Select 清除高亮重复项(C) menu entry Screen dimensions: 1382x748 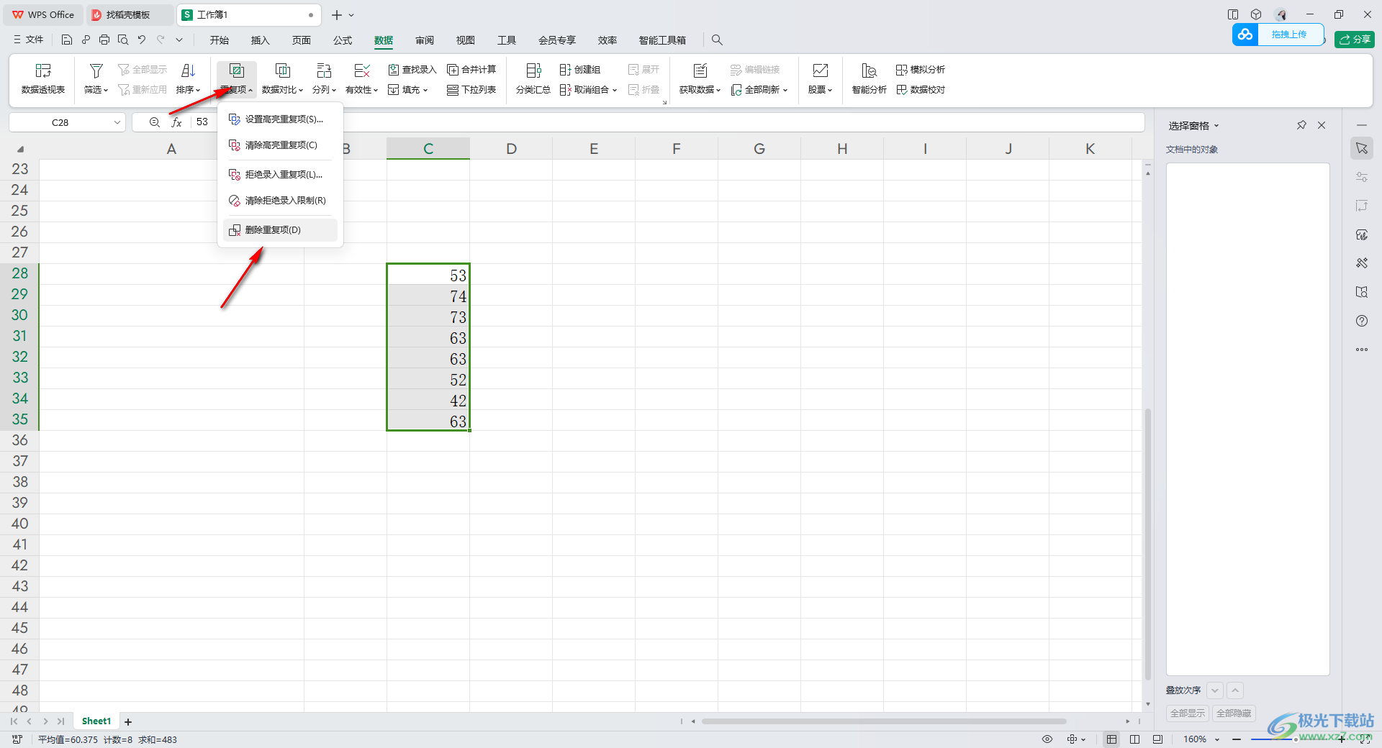tap(280, 145)
